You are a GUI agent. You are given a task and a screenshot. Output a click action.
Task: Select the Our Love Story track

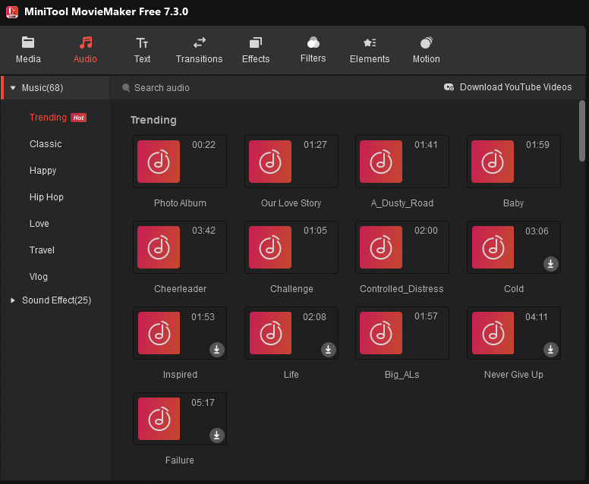[270, 161]
